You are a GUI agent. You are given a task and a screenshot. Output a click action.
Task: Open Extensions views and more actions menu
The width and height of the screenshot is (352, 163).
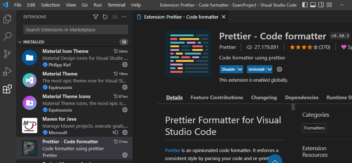[124, 17]
